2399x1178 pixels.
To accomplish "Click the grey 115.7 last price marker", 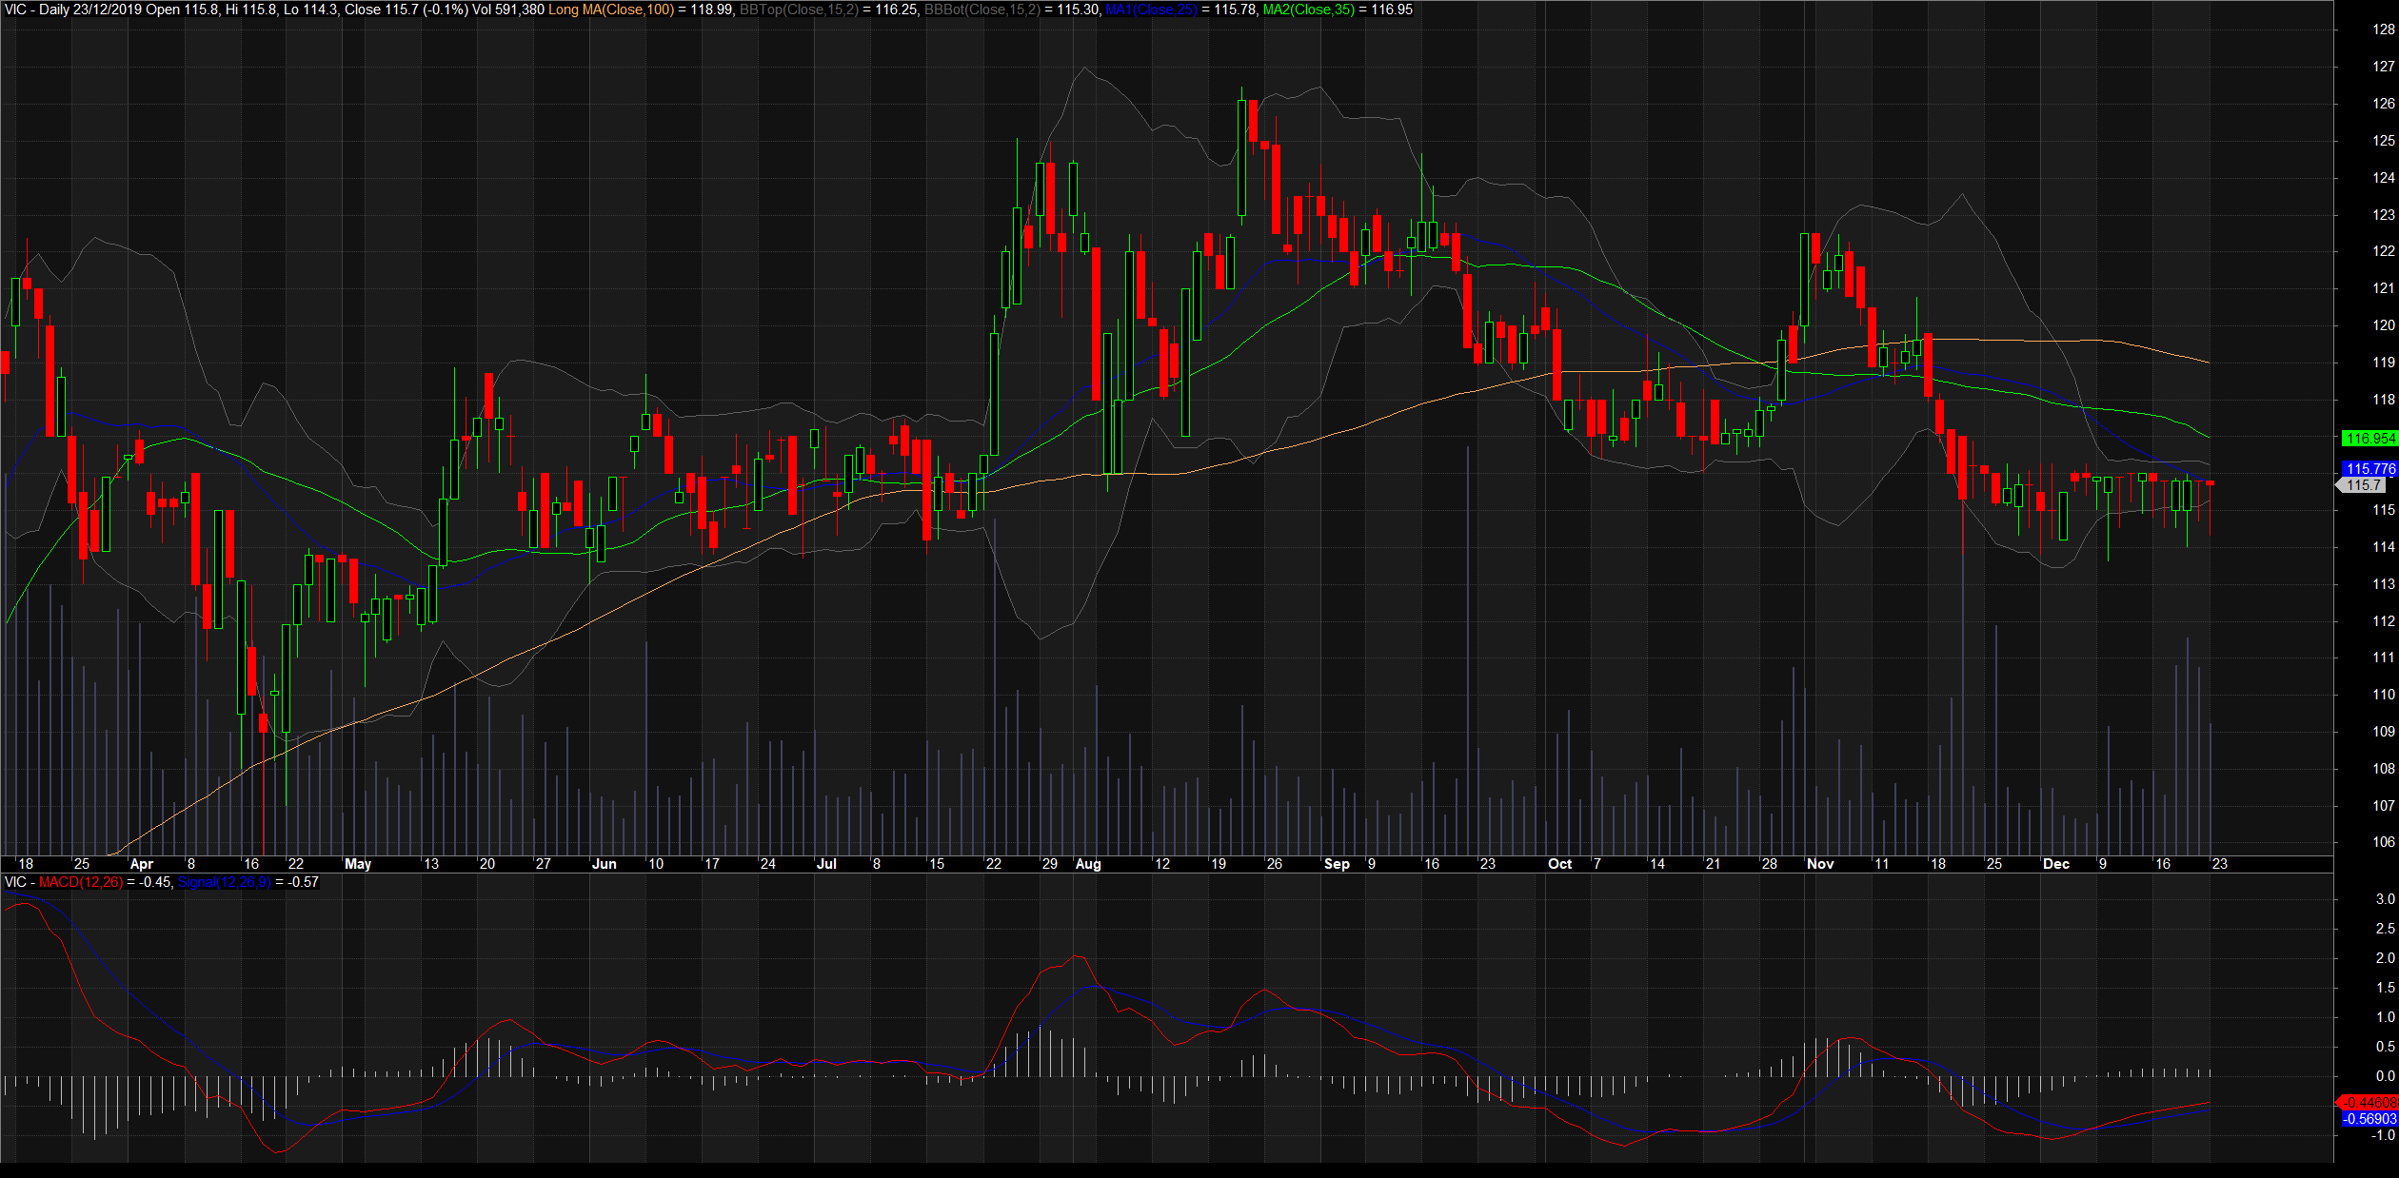I will pos(2365,485).
